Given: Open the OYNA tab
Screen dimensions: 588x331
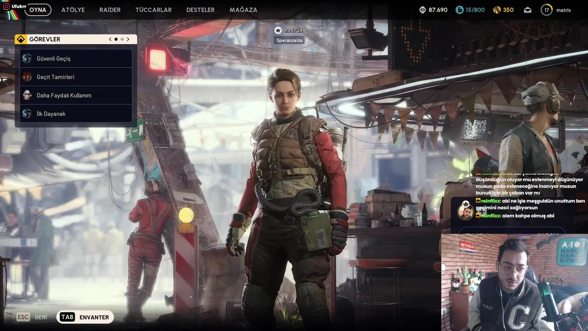Looking at the screenshot, I should (38, 10).
